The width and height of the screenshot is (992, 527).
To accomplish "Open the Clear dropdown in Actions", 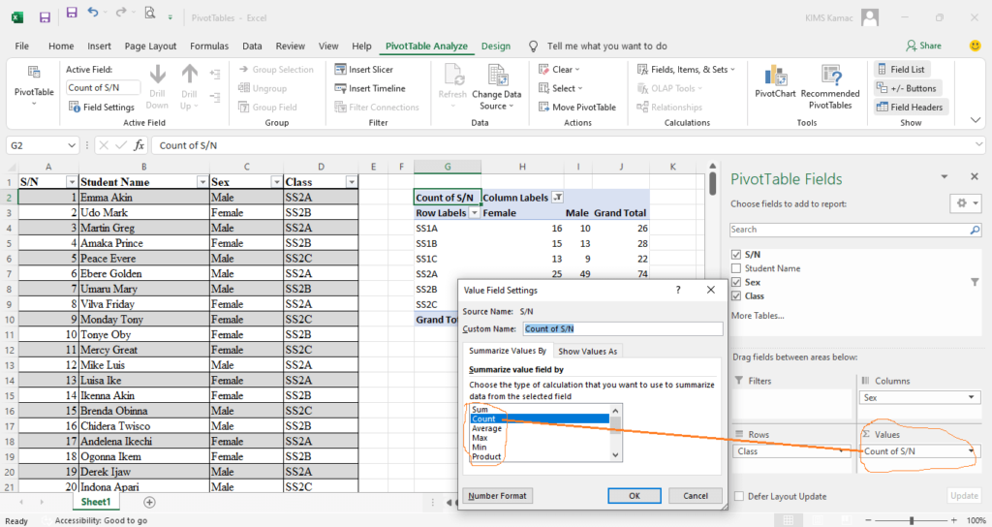I will (559, 70).
